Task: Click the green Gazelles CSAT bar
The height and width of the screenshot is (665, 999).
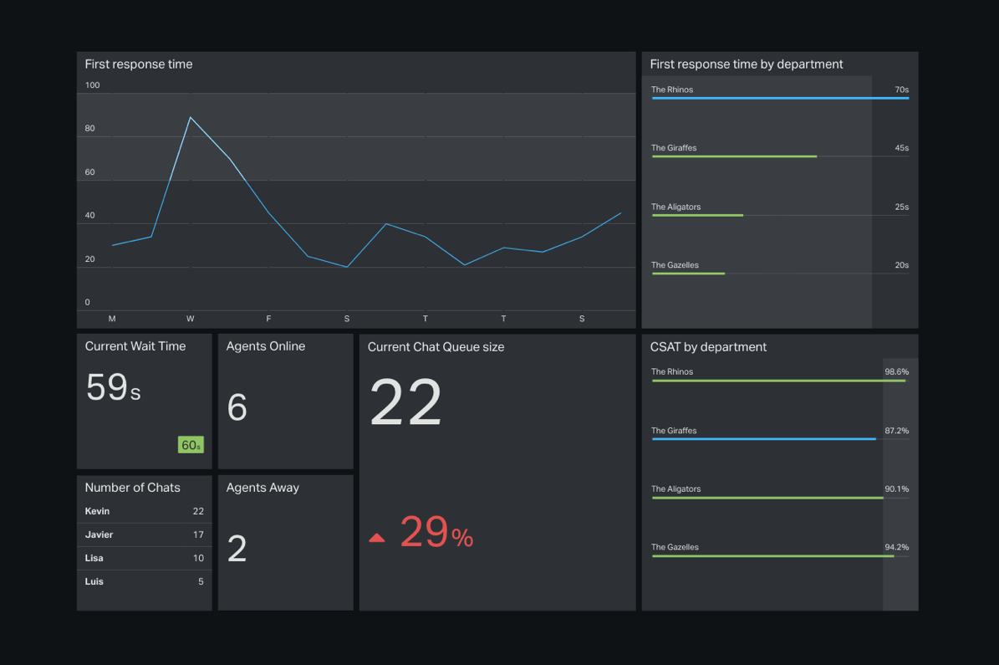Action: 772,556
